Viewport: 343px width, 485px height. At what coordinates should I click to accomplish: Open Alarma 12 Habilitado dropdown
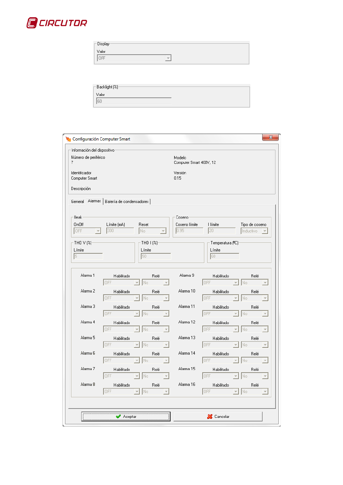click(221, 329)
